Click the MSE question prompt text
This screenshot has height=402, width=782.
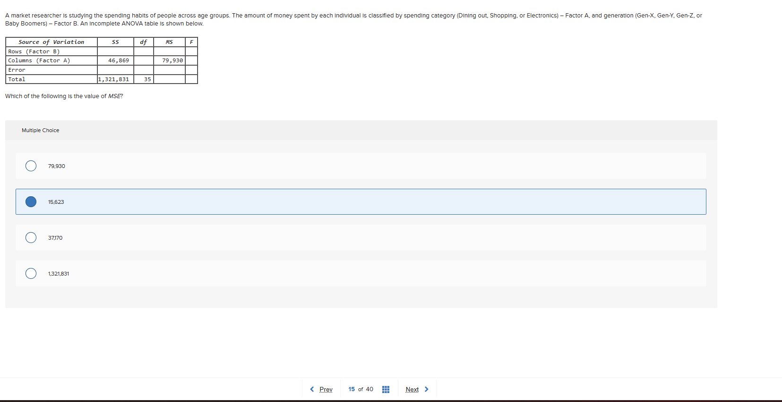64,96
